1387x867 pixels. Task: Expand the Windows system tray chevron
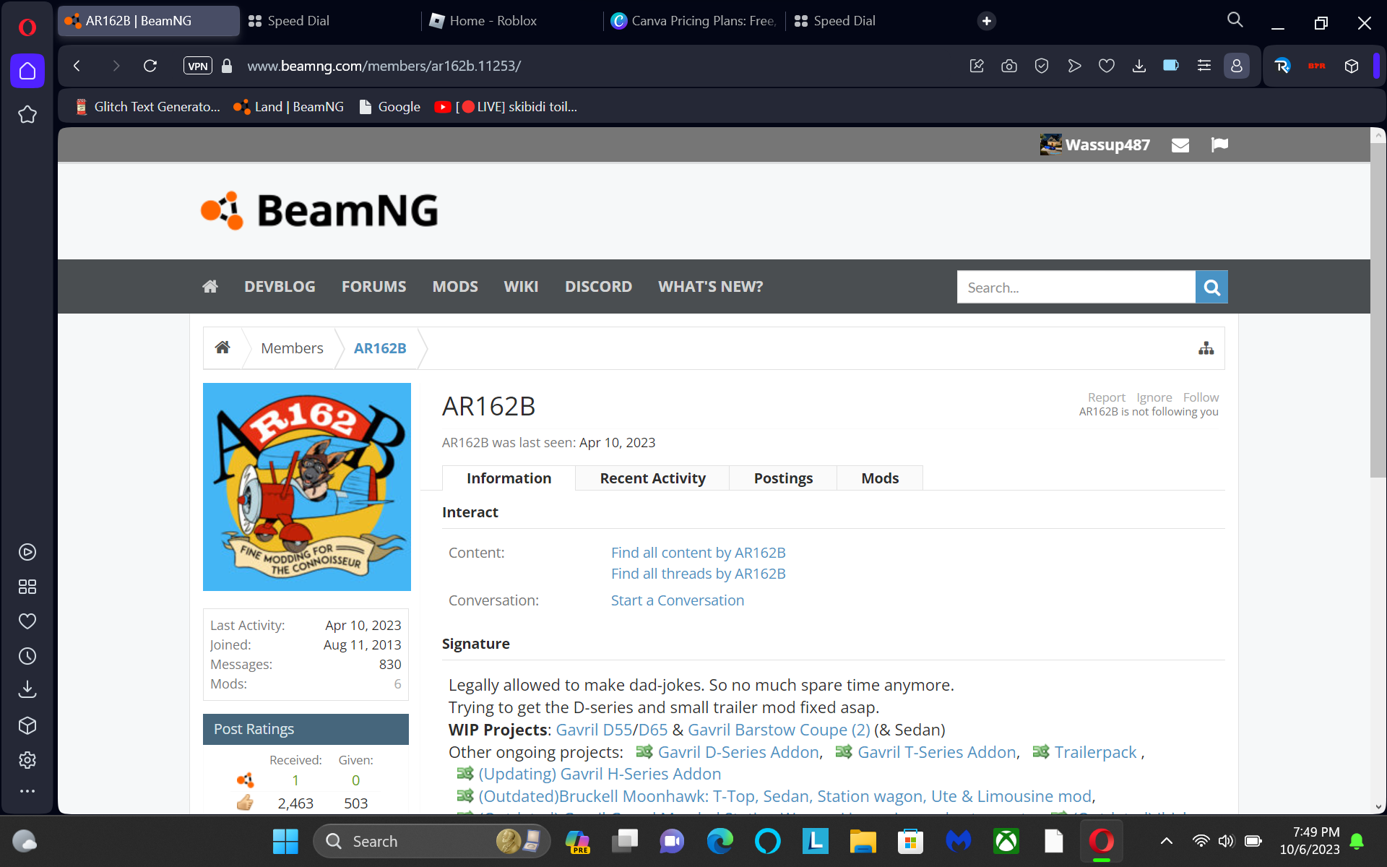[1166, 841]
